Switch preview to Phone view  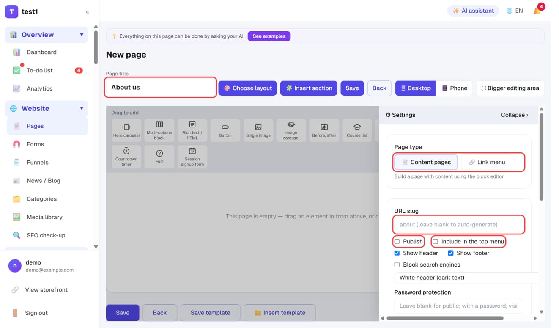pos(454,88)
